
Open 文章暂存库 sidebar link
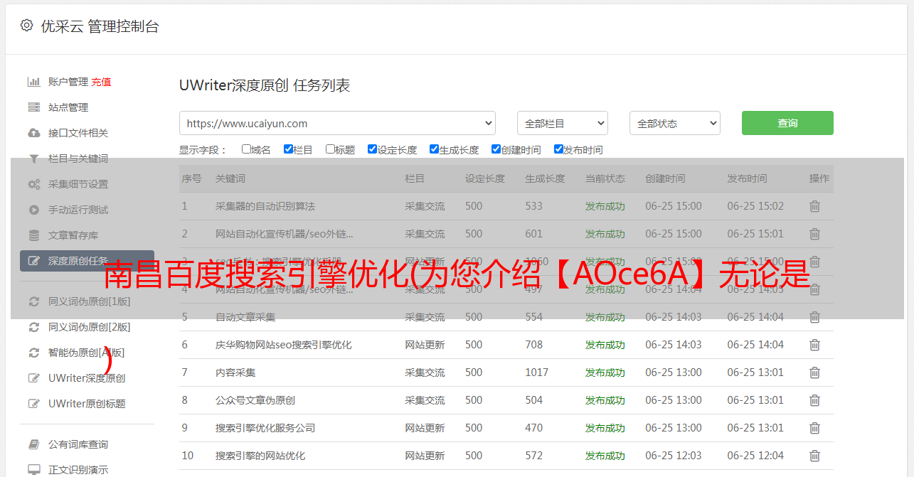[73, 235]
